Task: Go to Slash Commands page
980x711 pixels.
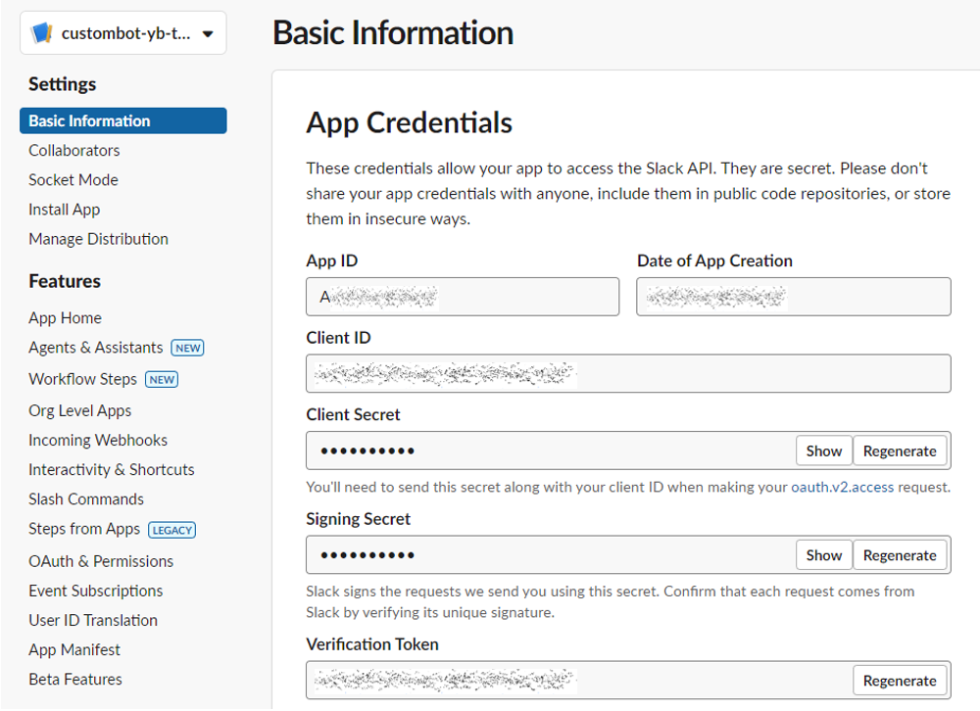Action: tap(86, 498)
